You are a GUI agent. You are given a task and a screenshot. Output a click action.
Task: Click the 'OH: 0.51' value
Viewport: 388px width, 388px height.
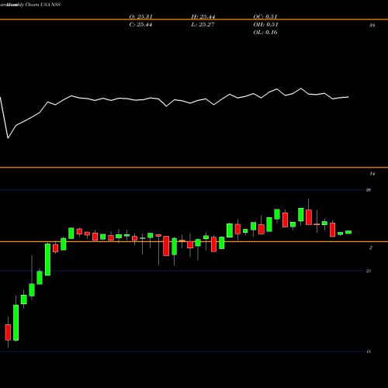point(265,25)
